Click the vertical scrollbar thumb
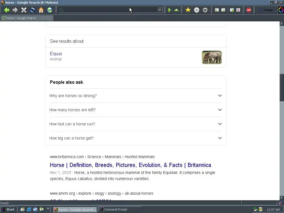Screen dimensions: 284x213 (x=282, y=87)
